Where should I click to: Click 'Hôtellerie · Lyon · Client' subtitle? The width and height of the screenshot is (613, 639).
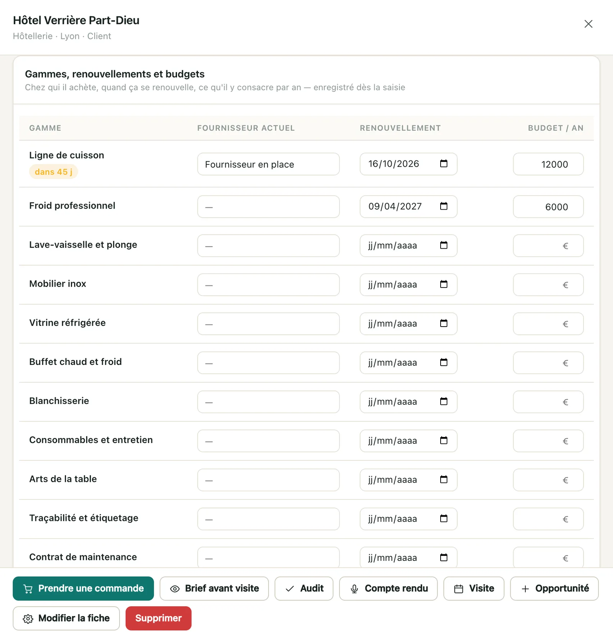pos(62,36)
